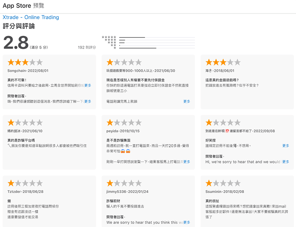Click review title 好笑捏
Screen dimensions: 296x227
coord(210,140)
